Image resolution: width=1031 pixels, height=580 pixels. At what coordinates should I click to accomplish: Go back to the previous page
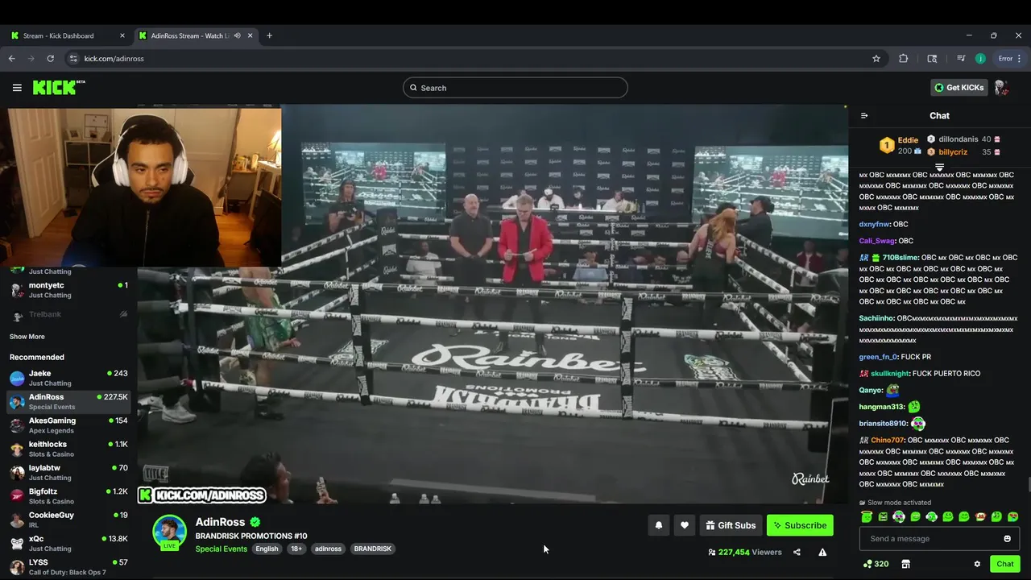click(x=11, y=59)
